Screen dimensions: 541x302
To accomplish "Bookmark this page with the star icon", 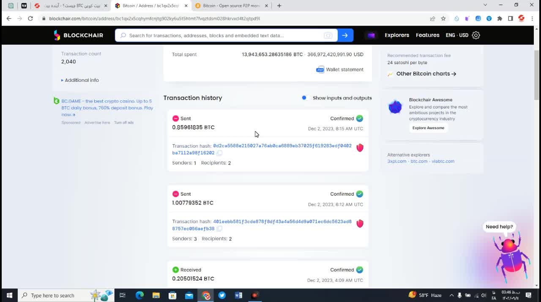I will tap(443, 19).
